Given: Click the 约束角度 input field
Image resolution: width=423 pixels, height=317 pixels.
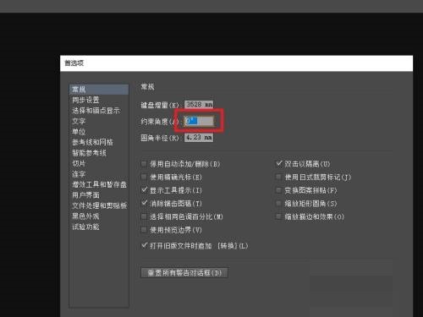Looking at the screenshot, I should [199, 121].
